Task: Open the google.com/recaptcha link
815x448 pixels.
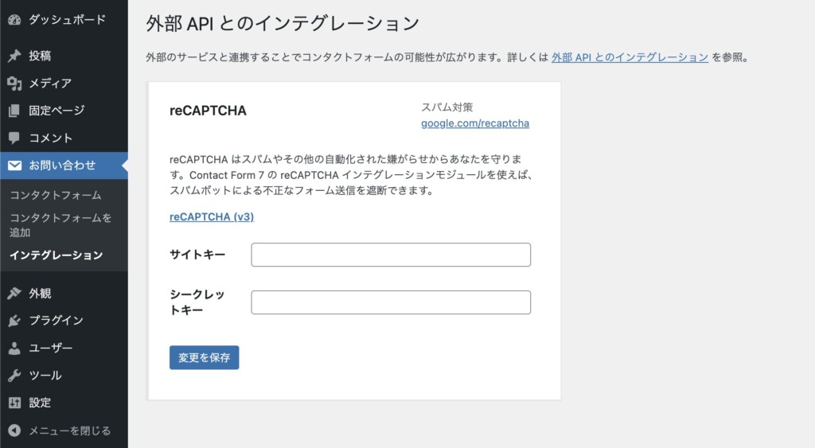Action: tap(475, 123)
